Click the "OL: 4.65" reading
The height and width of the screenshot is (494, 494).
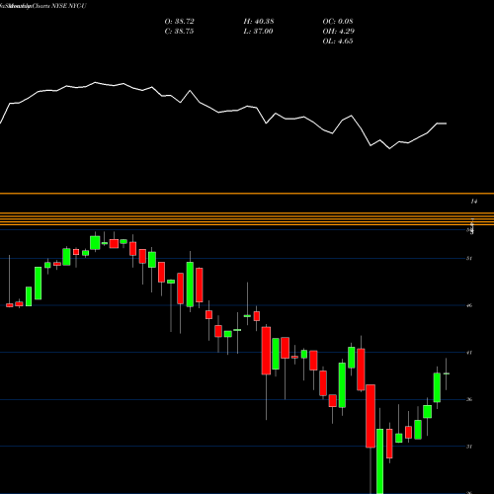click(x=338, y=41)
